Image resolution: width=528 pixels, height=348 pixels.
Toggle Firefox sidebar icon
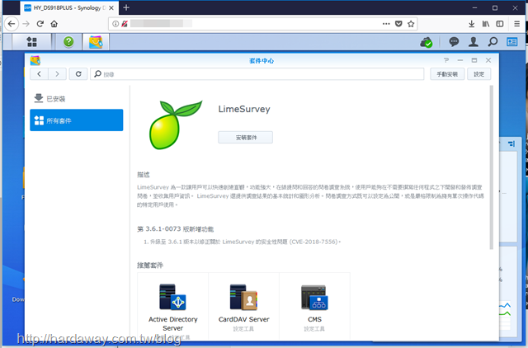tap(500, 24)
